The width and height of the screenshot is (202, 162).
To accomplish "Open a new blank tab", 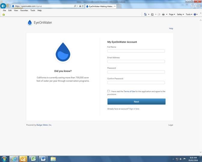I will tap(119, 6).
